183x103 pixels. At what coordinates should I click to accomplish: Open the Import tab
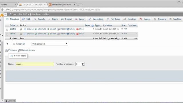click(x=80, y=19)
